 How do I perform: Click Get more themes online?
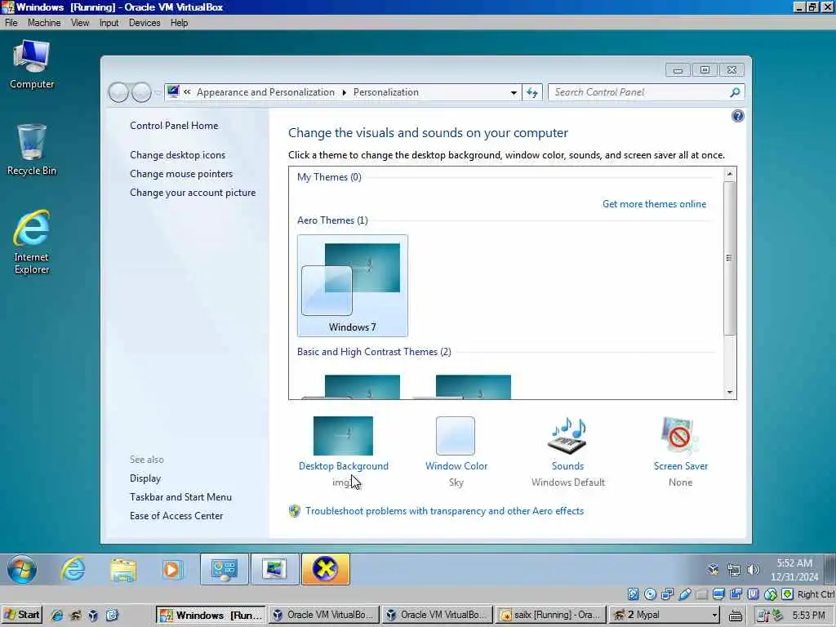click(654, 203)
